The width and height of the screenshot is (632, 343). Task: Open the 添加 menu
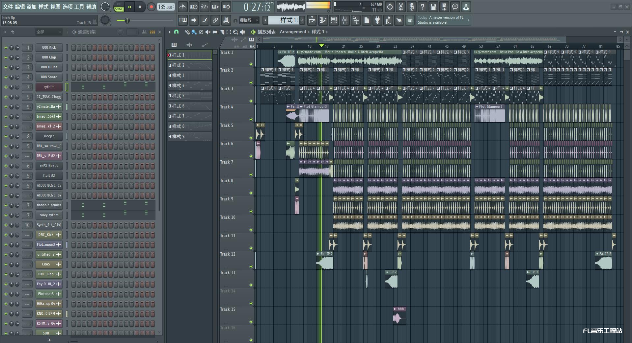[32, 7]
